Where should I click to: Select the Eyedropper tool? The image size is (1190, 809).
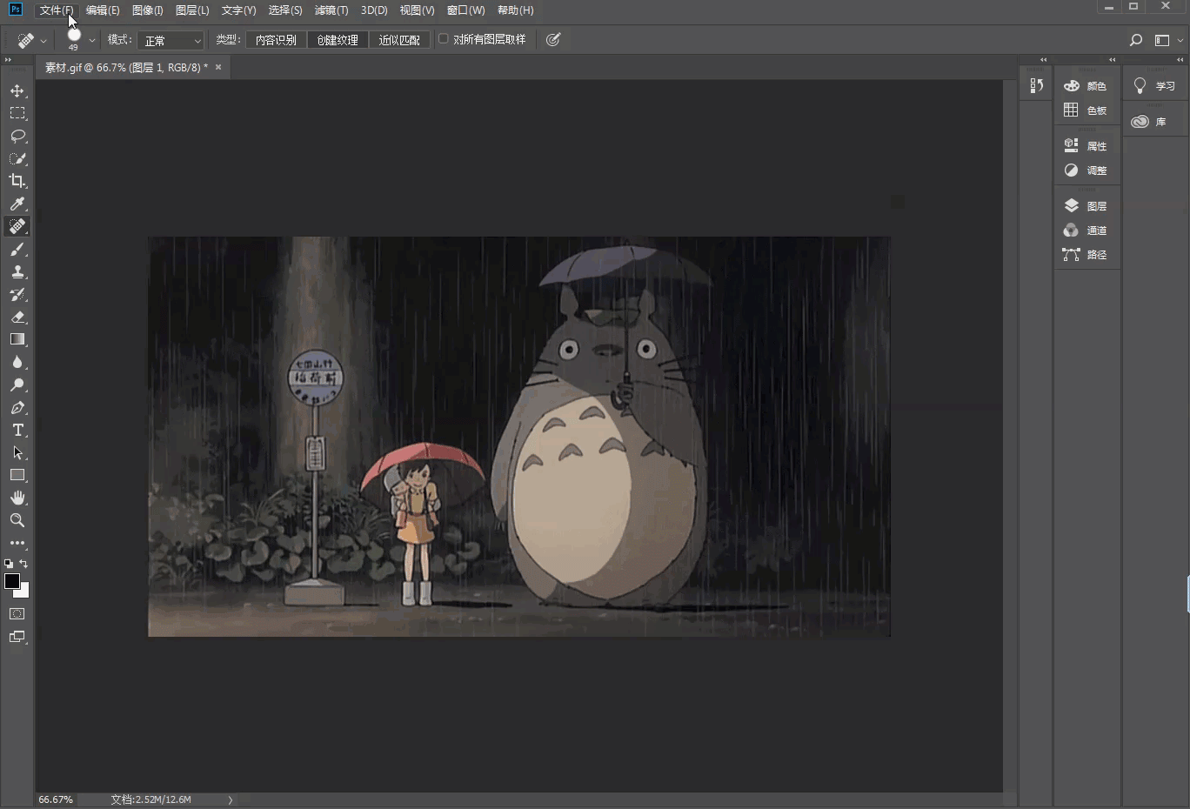pos(17,204)
